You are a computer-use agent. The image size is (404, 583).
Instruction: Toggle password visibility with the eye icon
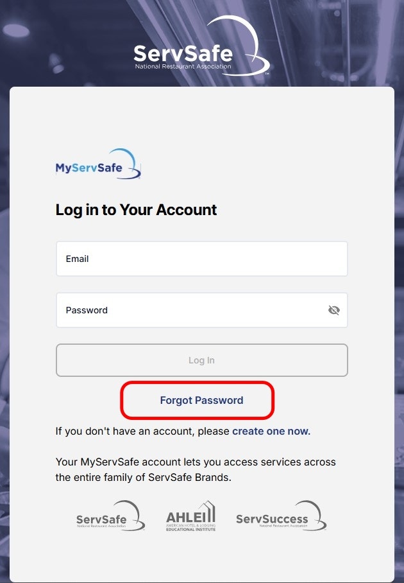click(x=333, y=310)
